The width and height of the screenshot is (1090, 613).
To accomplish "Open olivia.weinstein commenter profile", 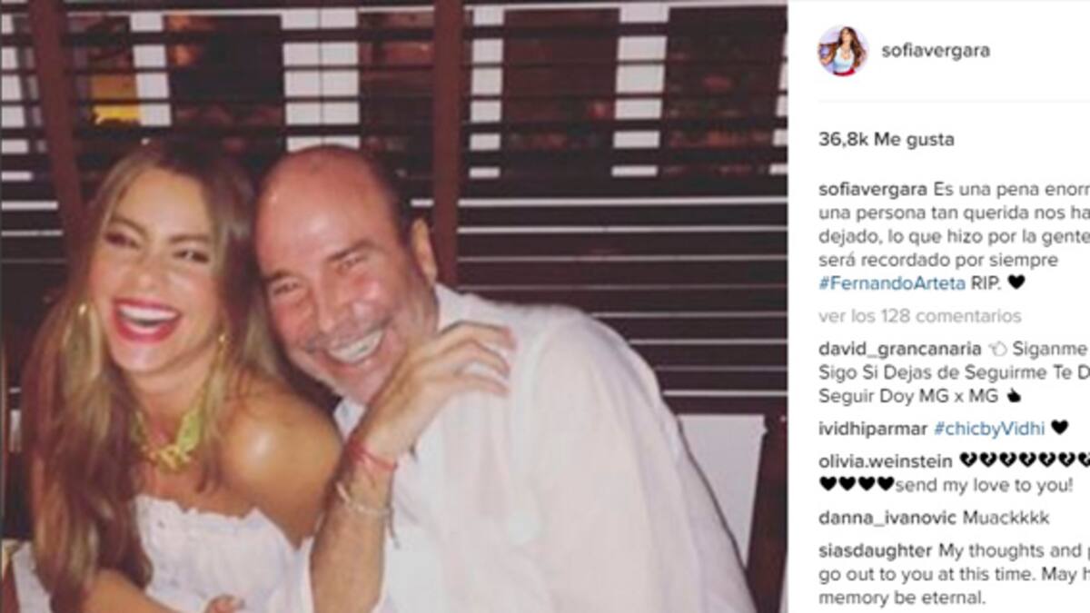I will point(887,460).
